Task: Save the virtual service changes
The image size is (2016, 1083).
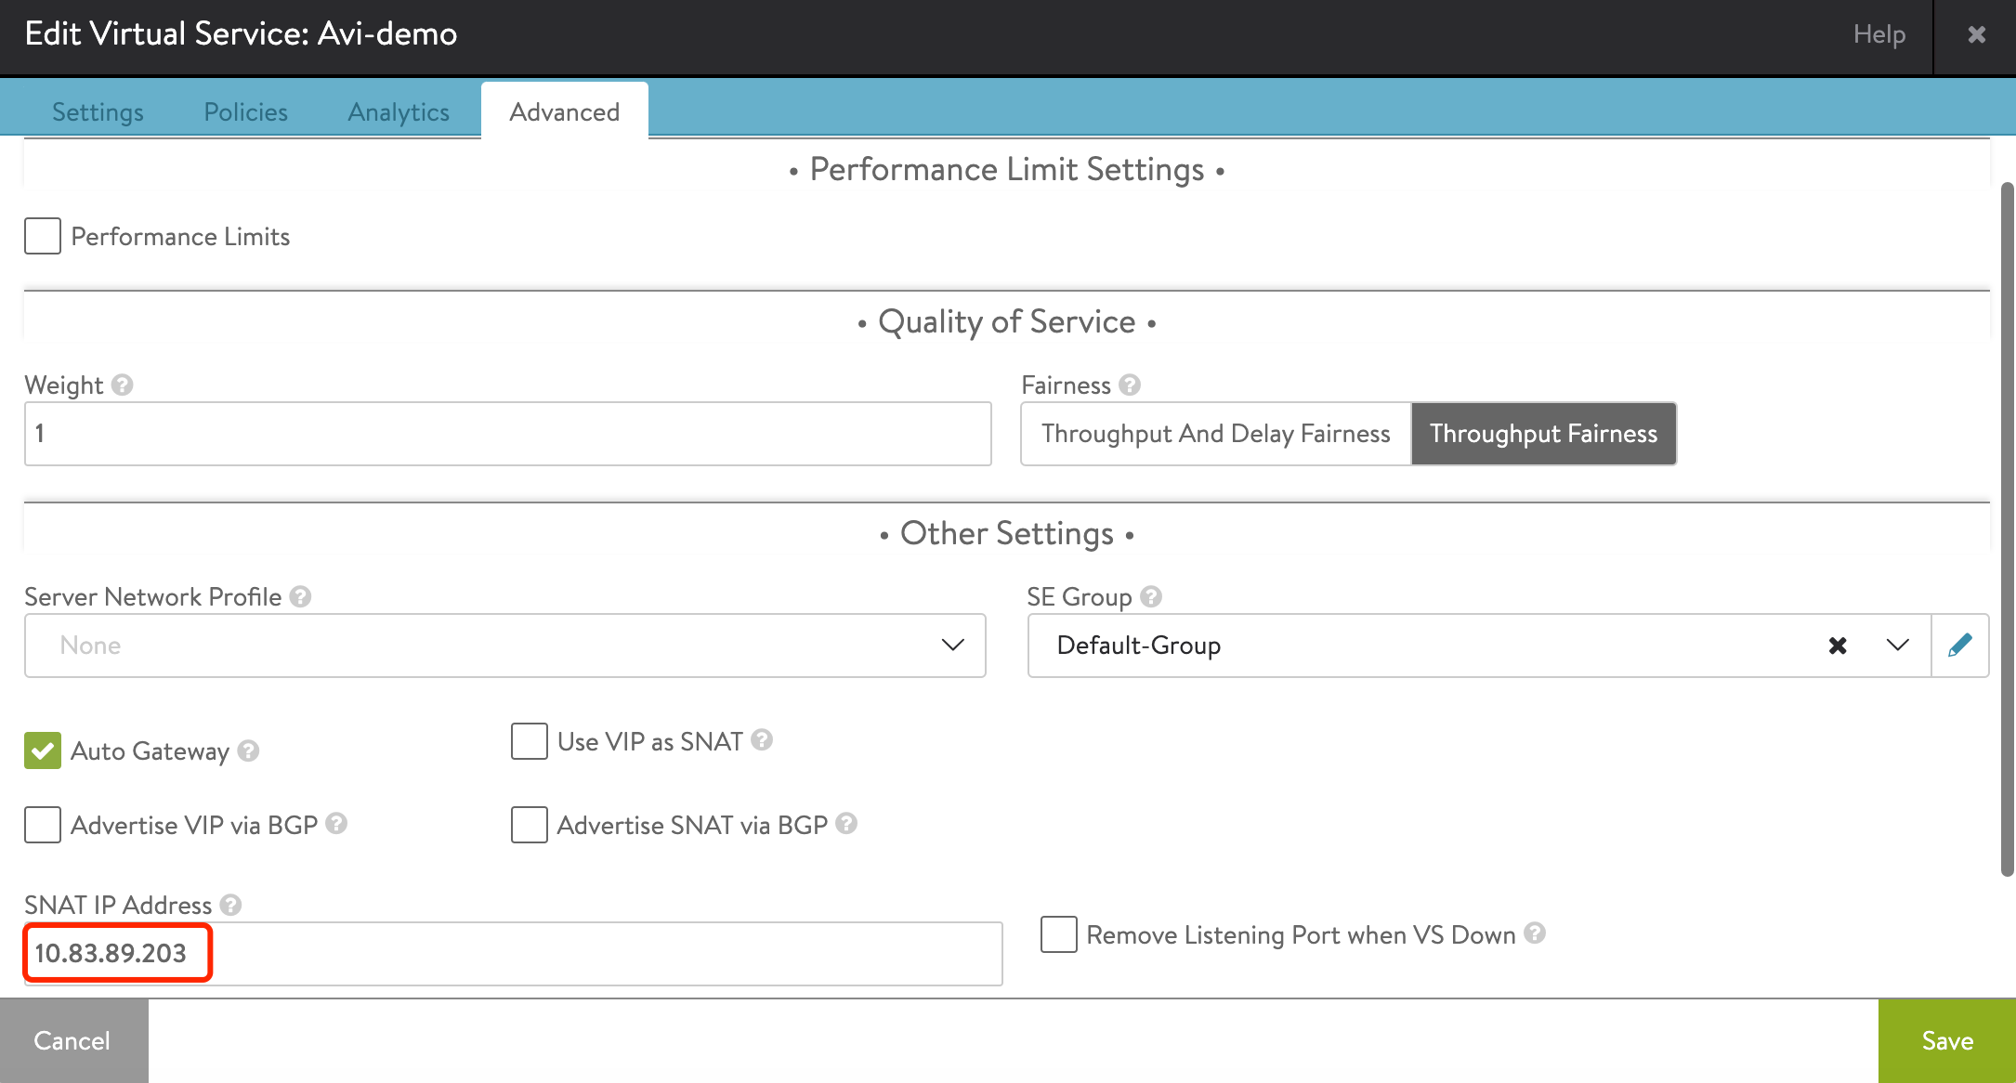Action: click(1947, 1040)
